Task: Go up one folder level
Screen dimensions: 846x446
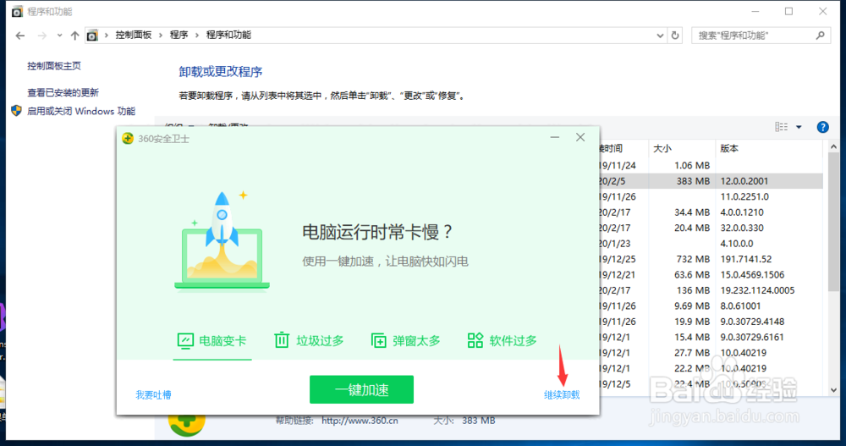Action: pos(74,36)
